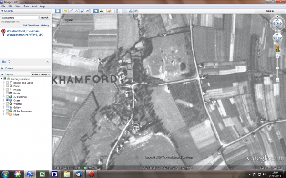Screen dimensions: 286x178
Task: Toggle the Ocean layer checkbox
Action: (x=7, y=100)
